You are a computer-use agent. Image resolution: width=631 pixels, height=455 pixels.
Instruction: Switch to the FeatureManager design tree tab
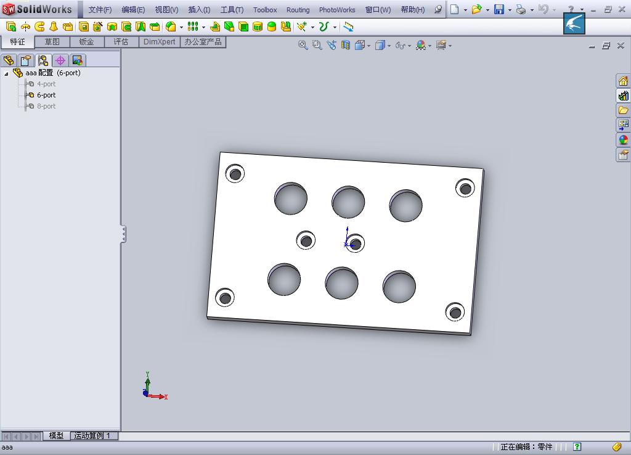(9, 60)
